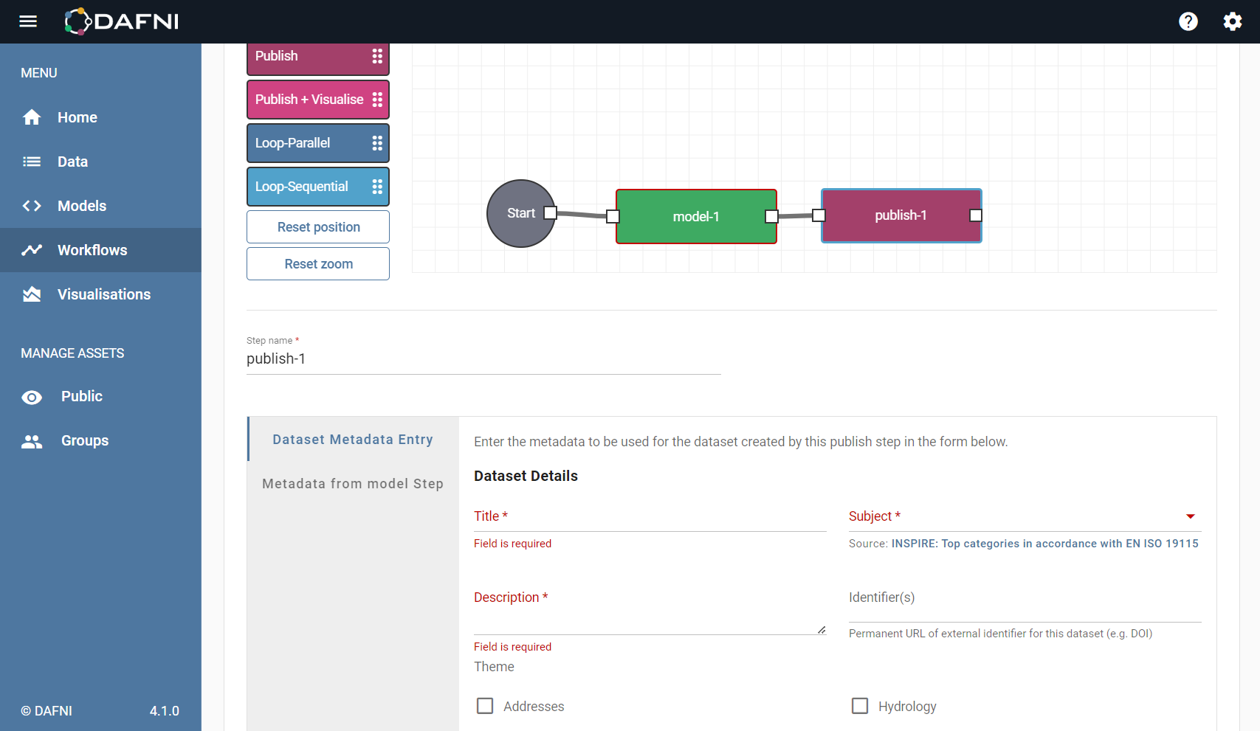The width and height of the screenshot is (1260, 731).
Task: Click the Public eye icon
Action: click(x=32, y=396)
